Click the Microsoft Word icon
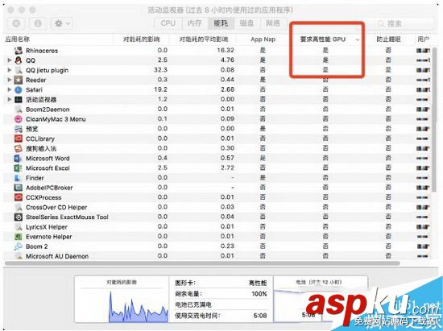Viewport: 443px width, 331px height. point(19,158)
